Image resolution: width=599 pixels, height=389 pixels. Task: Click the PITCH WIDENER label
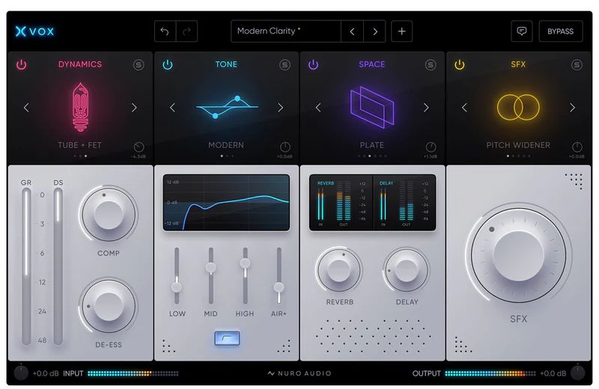point(518,145)
